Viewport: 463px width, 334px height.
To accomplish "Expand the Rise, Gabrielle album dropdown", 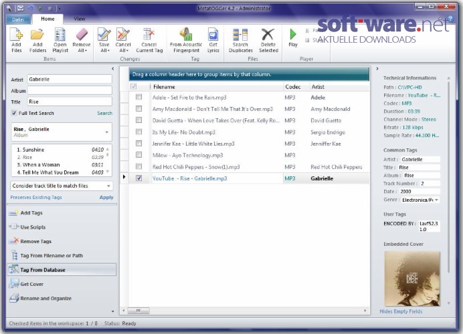I will pos(106,132).
